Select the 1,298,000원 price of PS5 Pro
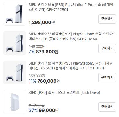 (42, 23)
